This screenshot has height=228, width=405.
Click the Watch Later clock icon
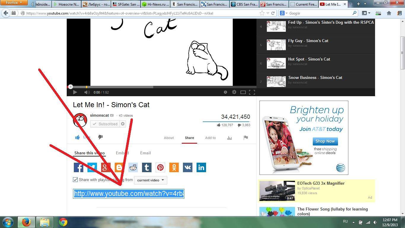point(225,92)
